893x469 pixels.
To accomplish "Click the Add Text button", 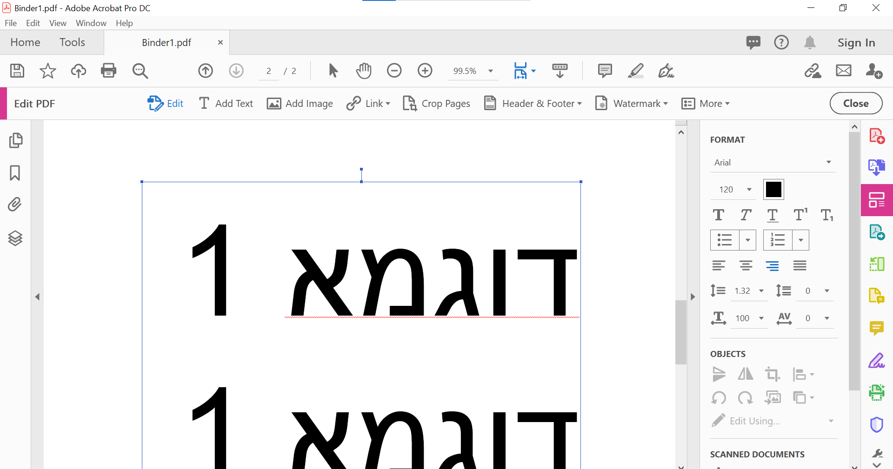I will pyautogui.click(x=226, y=104).
